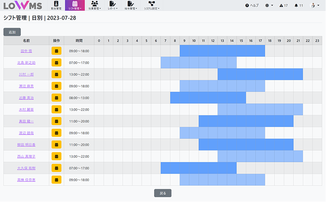The height and width of the screenshot is (202, 326).
Task: View the warning alerts icon showing 17
Action: click(x=283, y=6)
